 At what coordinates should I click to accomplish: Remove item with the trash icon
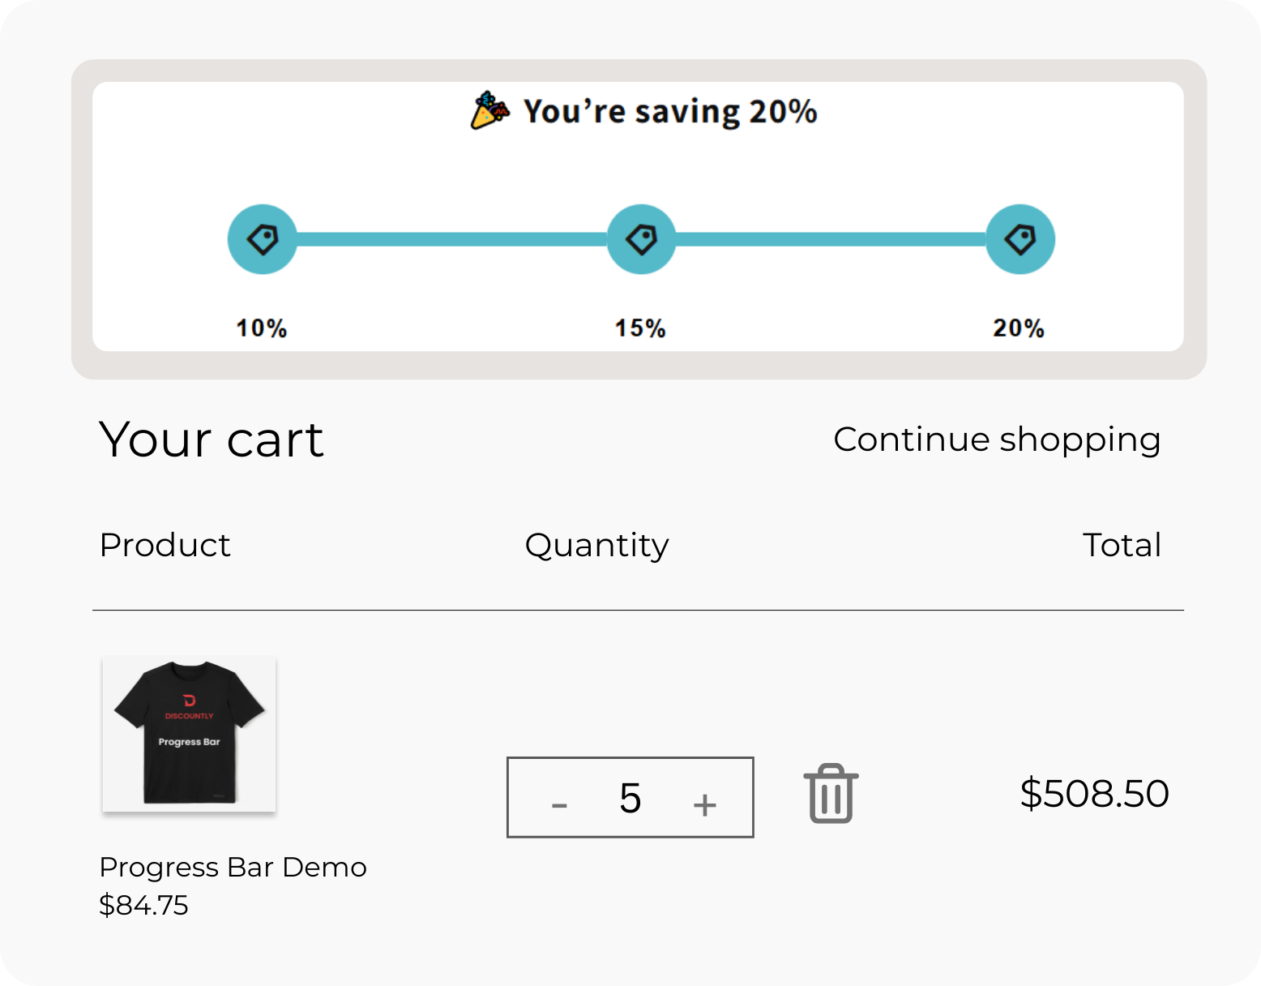tap(831, 794)
